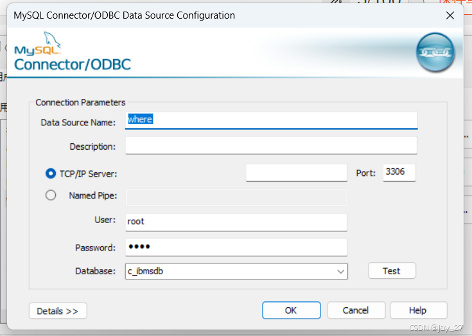
Task: Close the ODBC configuration dialog
Action: pyautogui.click(x=450, y=15)
